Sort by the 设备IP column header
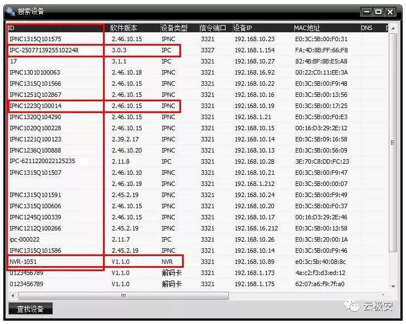 coord(263,28)
